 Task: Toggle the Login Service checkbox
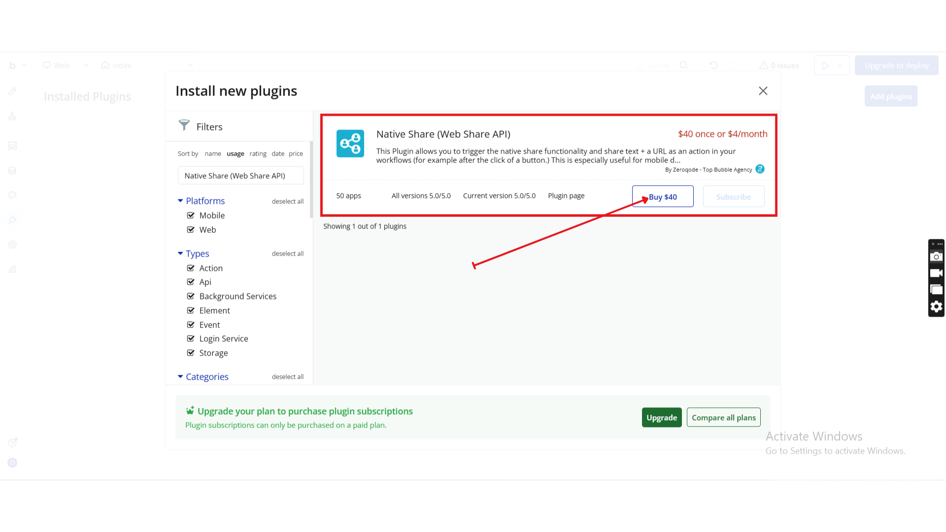point(191,338)
